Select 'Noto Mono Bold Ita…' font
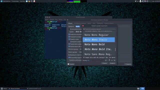This screenshot has height=90, width=160. click(99, 49)
